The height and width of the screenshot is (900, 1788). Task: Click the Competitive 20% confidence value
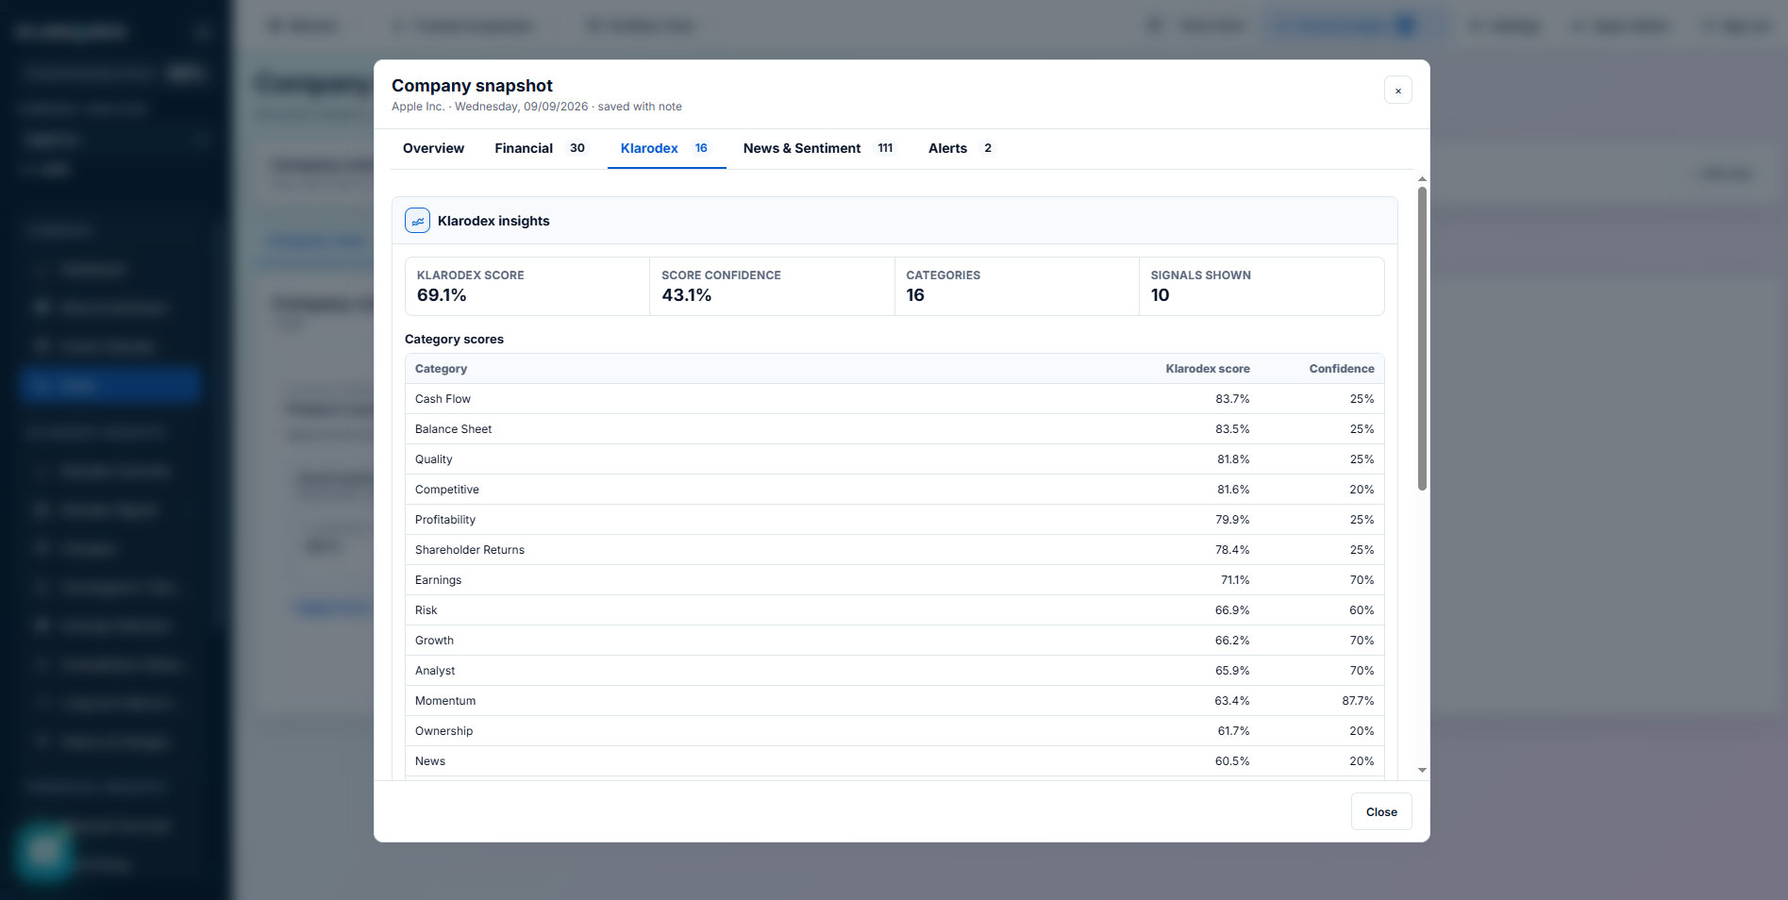pyautogui.click(x=1362, y=490)
